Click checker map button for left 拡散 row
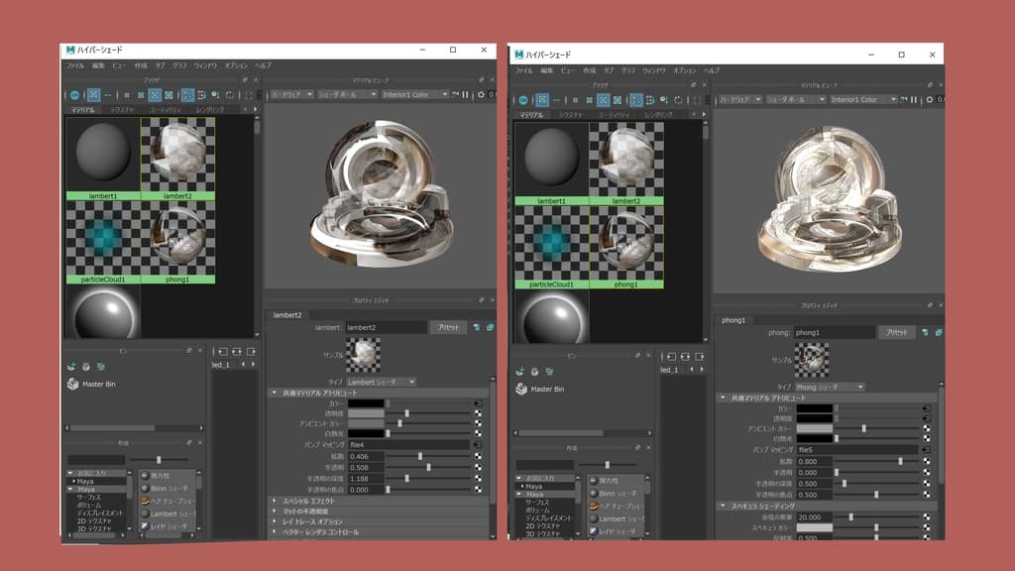The height and width of the screenshot is (571, 1015). click(x=478, y=456)
